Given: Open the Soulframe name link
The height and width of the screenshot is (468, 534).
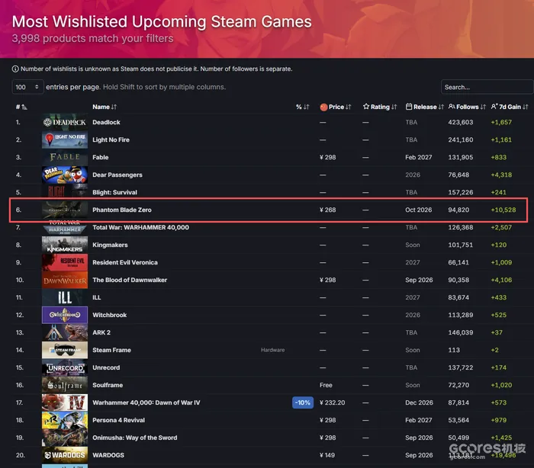Looking at the screenshot, I should [108, 385].
